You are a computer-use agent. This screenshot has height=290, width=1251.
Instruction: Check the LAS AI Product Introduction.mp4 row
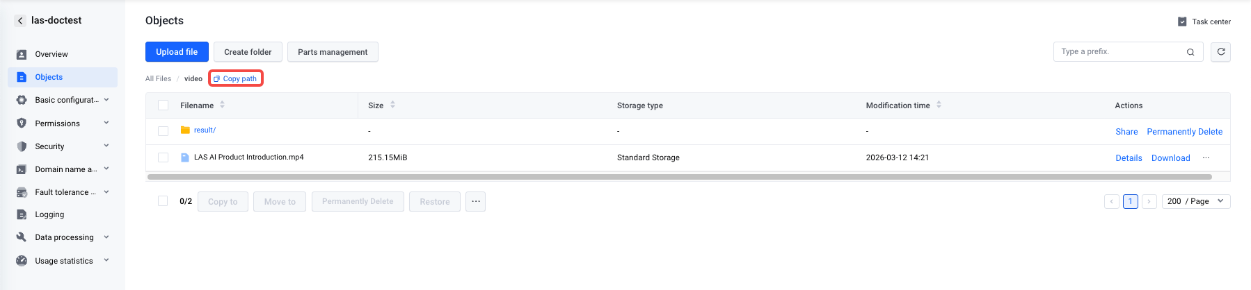(163, 157)
